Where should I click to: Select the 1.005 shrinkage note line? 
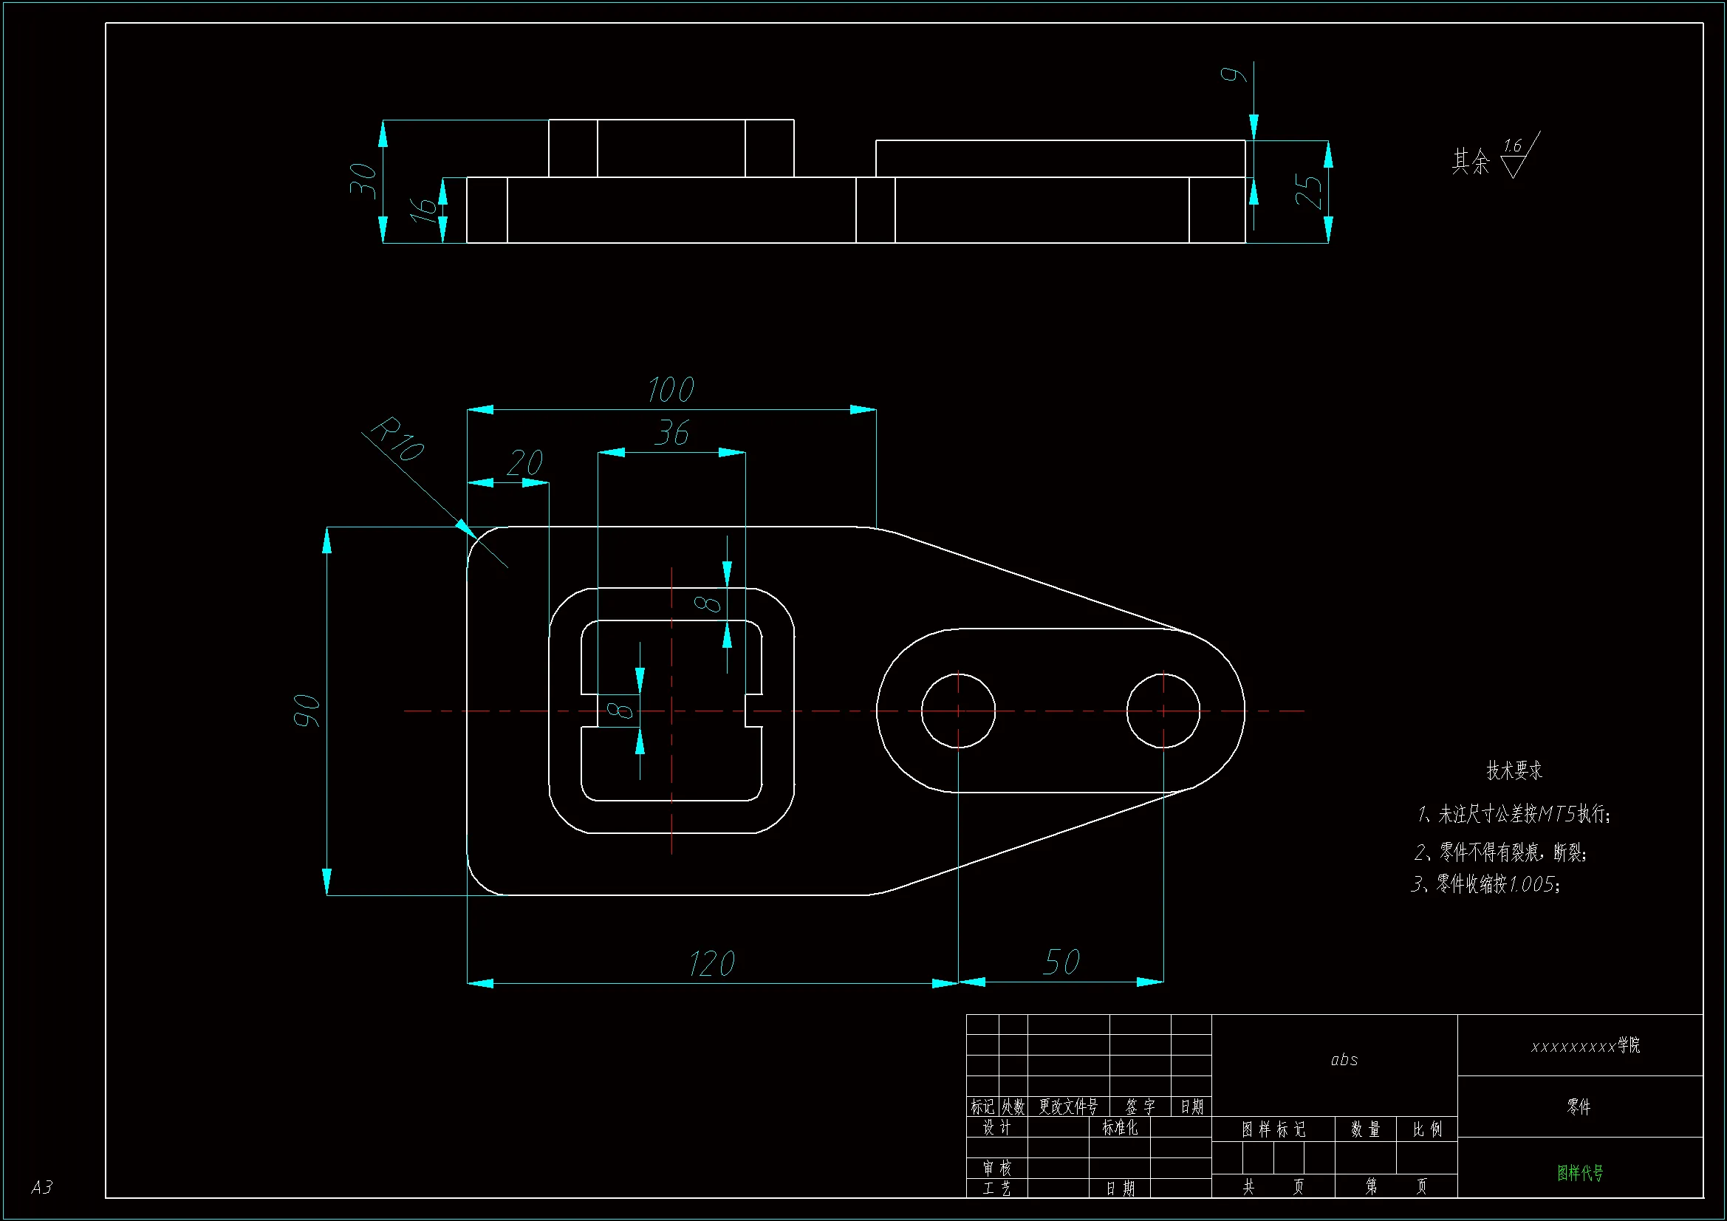pyautogui.click(x=1485, y=884)
